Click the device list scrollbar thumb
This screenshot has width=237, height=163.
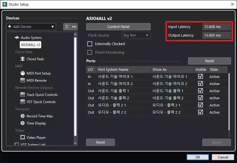click(75, 87)
